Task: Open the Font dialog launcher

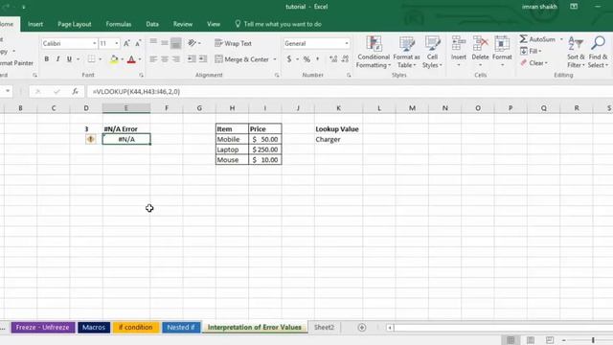Action: (141, 75)
